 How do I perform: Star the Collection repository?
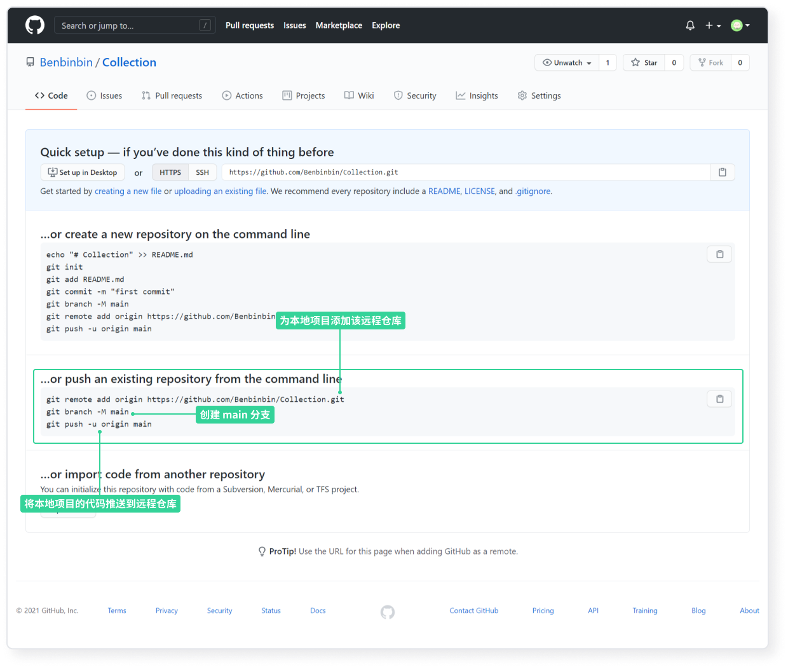tap(644, 62)
